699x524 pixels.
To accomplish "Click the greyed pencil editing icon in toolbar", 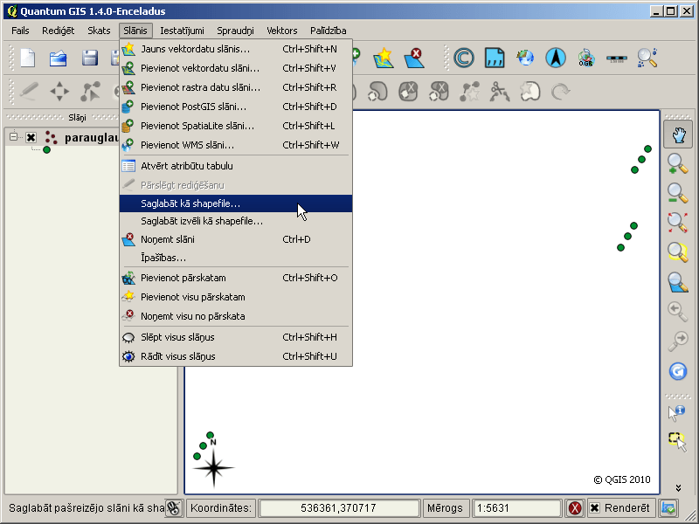I will click(x=29, y=92).
